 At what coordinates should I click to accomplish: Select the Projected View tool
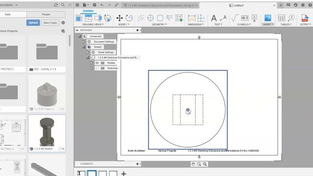click(89, 18)
